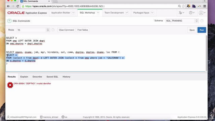Click inside the SQL editor on 'SELECT *' first line
215x121 pixels.
coord(11,38)
